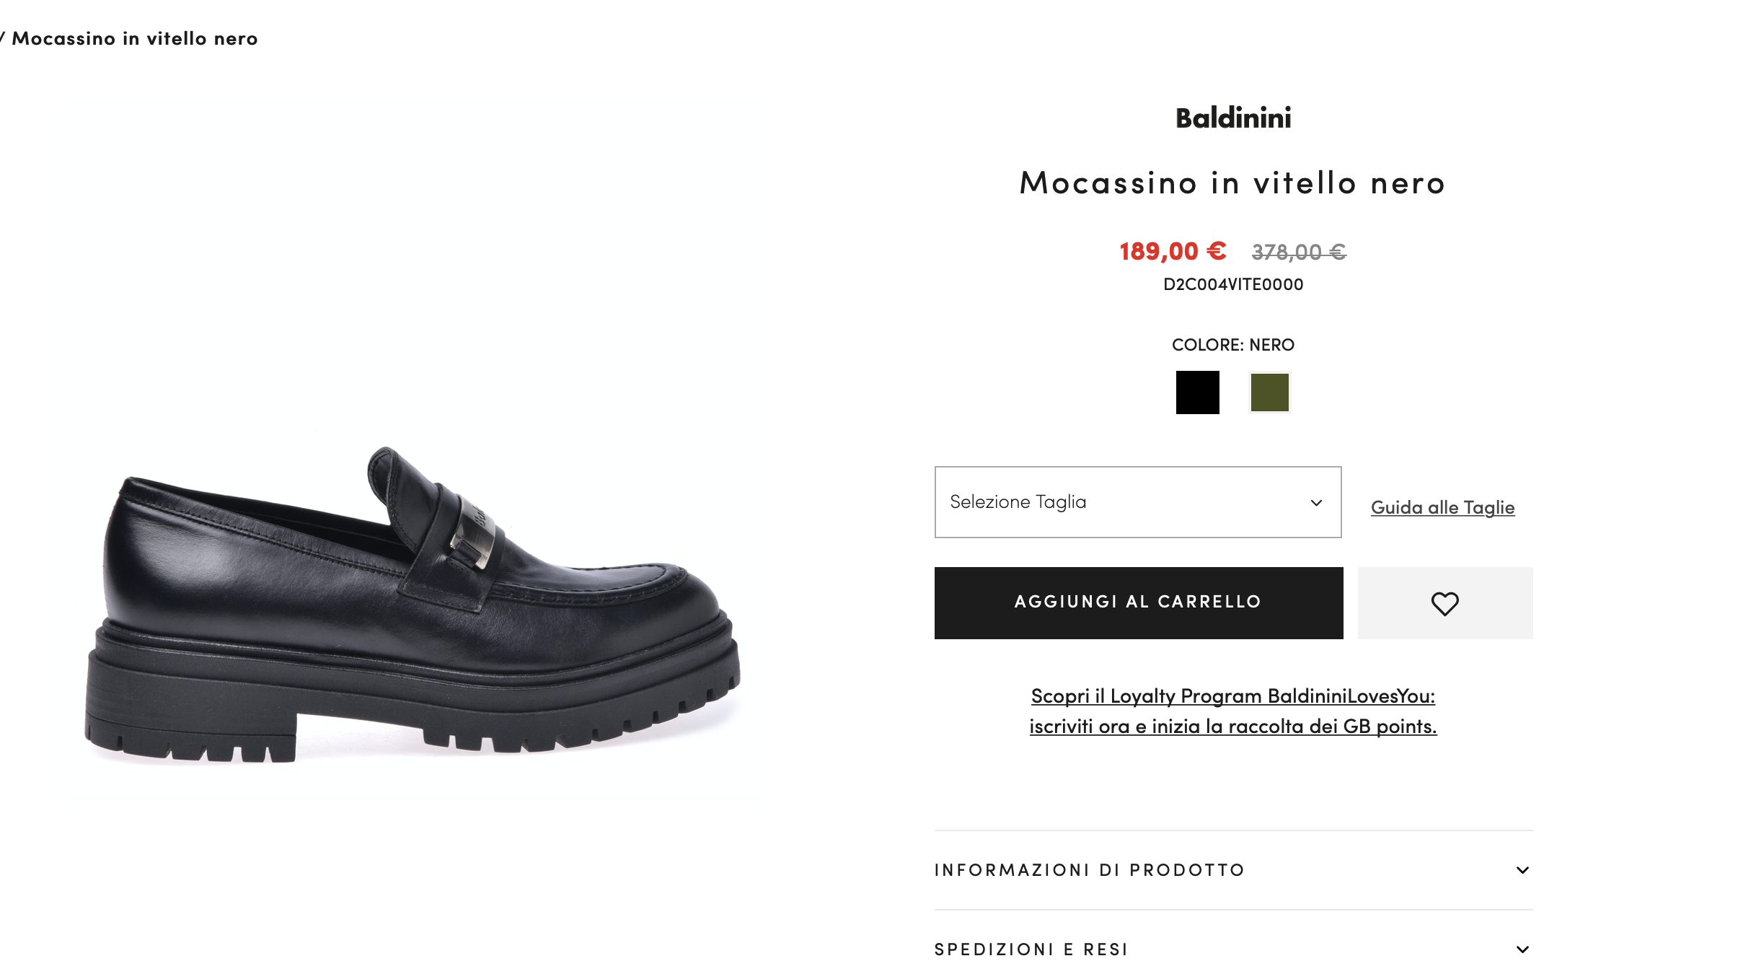Open the Selezione Taglia size dropdown
Viewport: 1738px width, 974px height.
[x=1138, y=502]
